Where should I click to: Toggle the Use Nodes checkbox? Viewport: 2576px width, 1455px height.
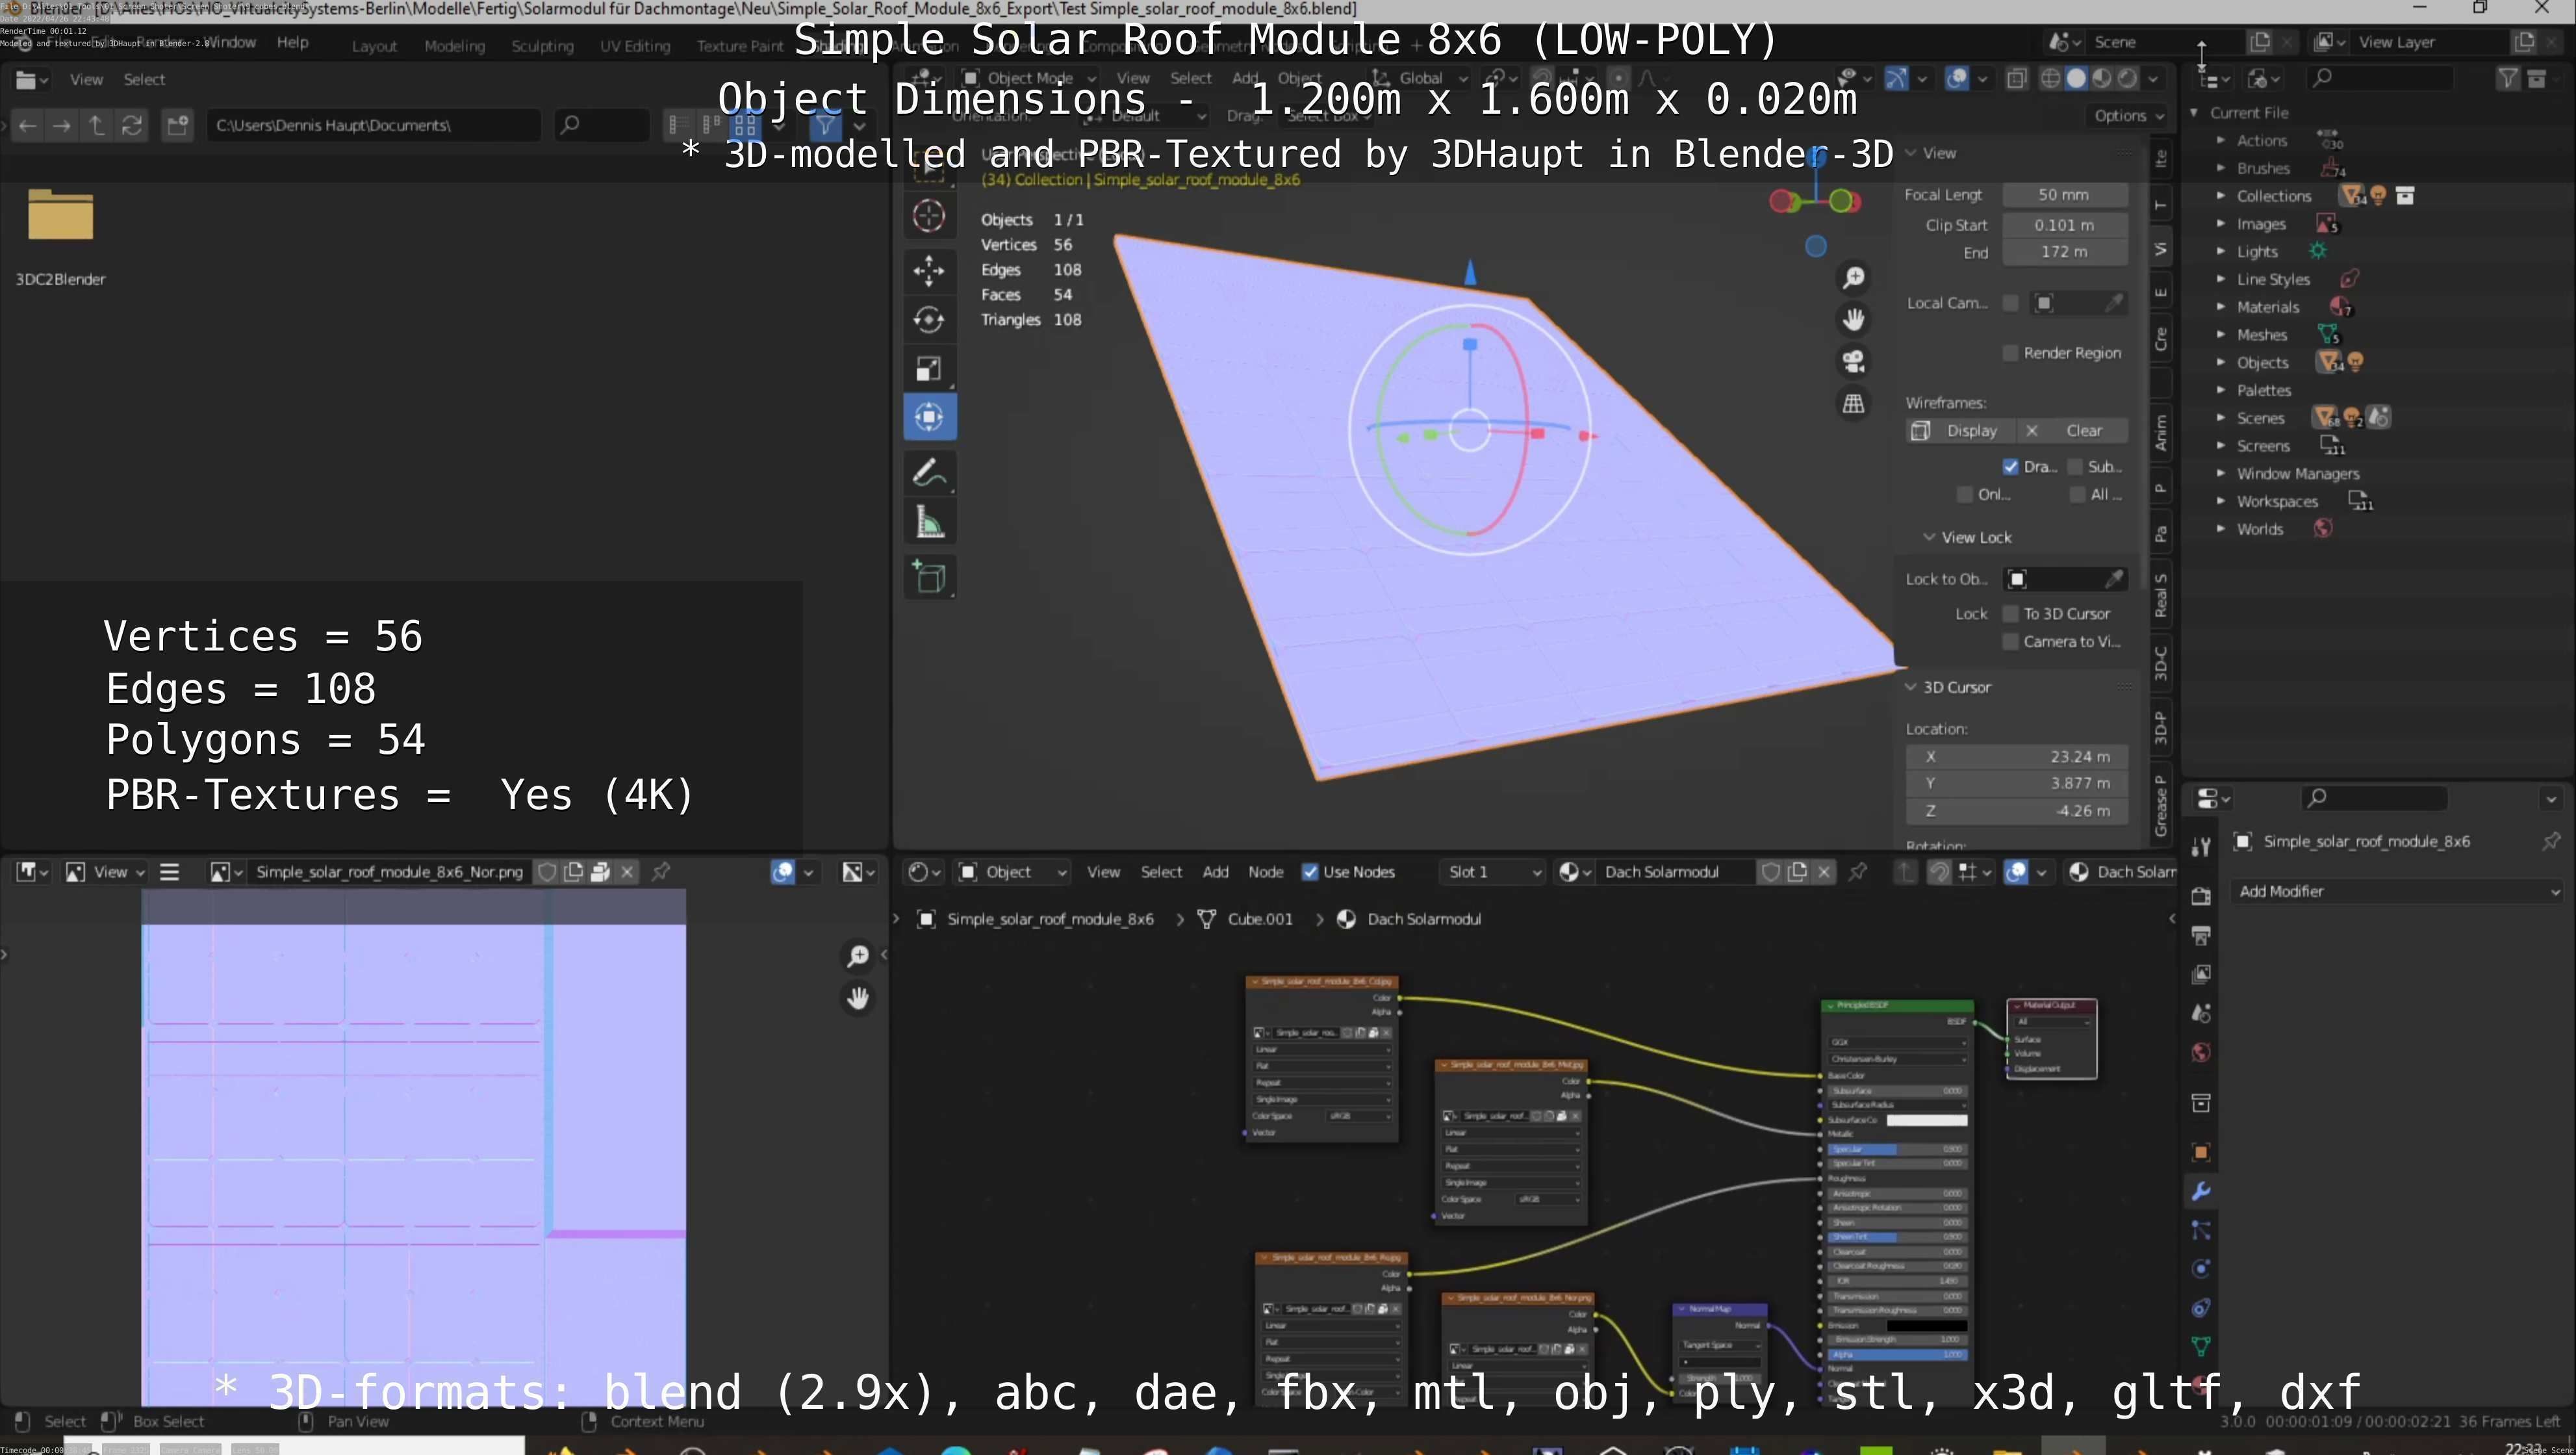(x=1310, y=872)
